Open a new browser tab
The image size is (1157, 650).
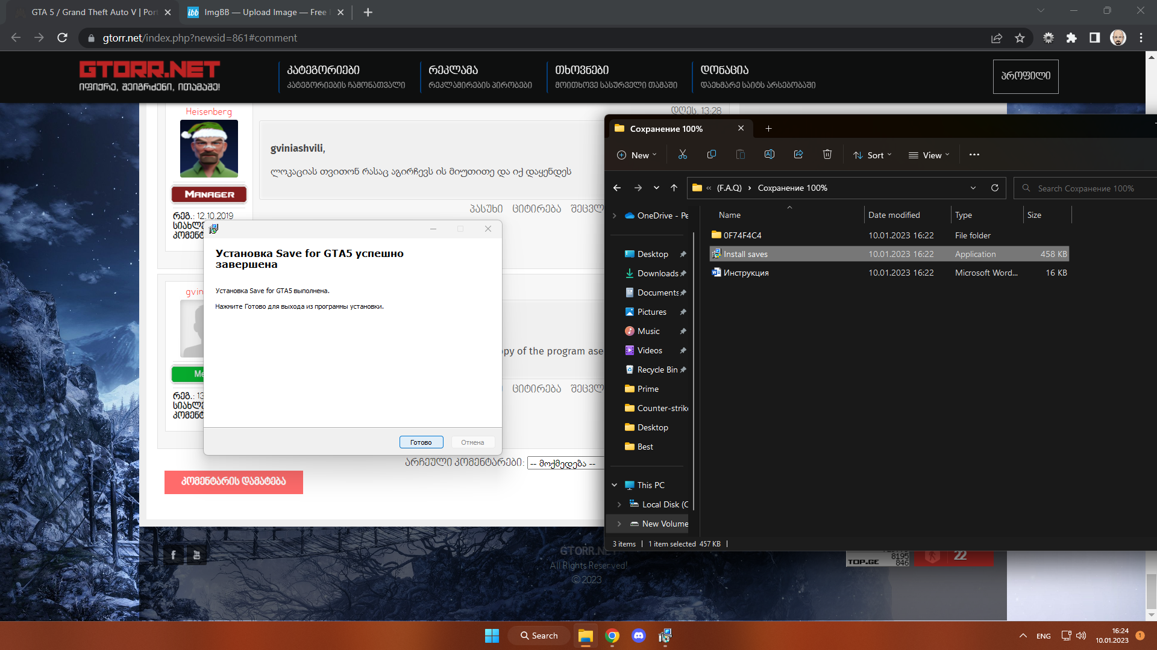pos(368,12)
